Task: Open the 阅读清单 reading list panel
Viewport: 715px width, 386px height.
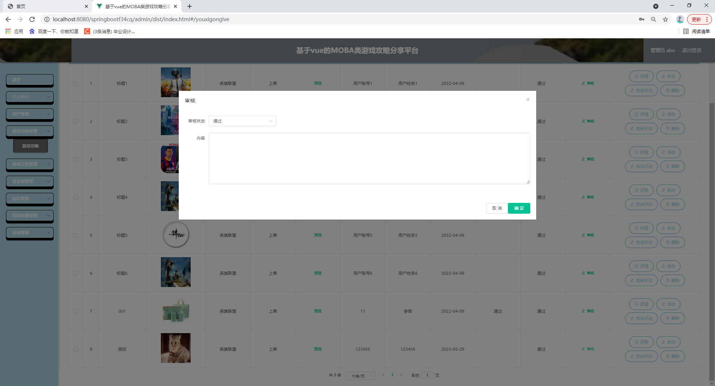Action: pyautogui.click(x=701, y=32)
